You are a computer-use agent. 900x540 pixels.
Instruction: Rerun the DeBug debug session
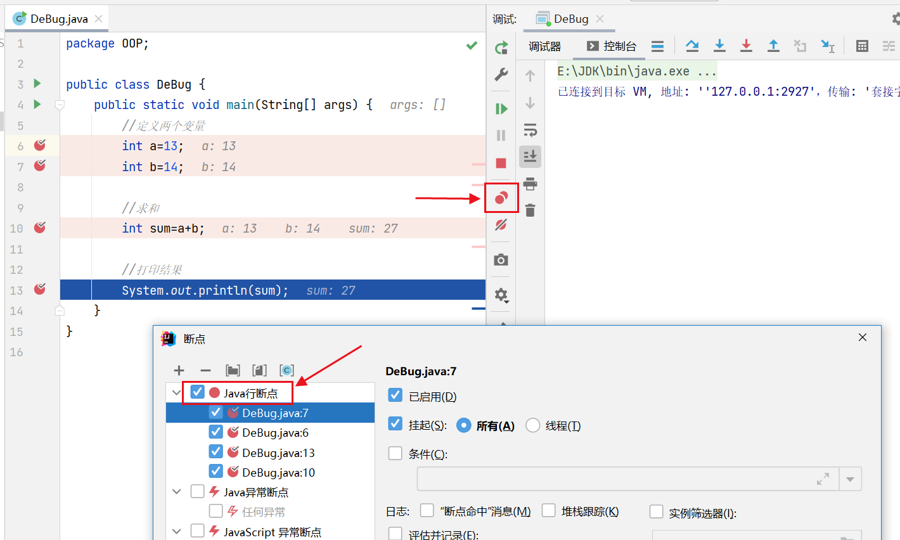tap(501, 48)
